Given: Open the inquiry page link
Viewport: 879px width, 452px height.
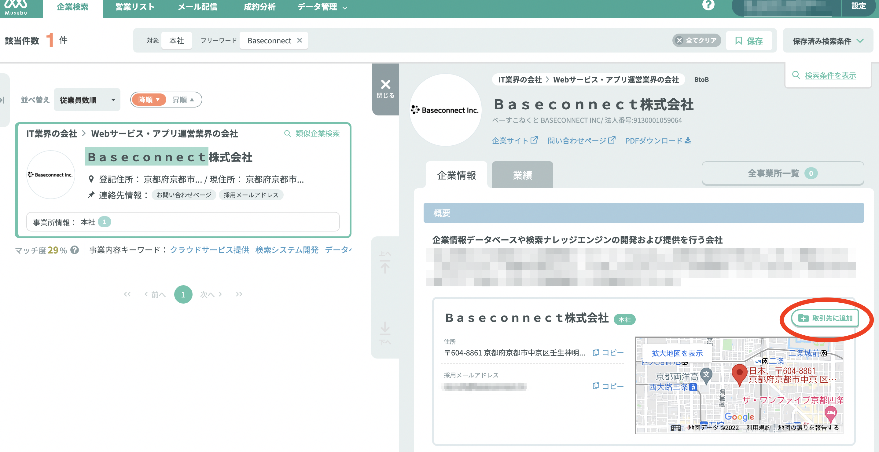Looking at the screenshot, I should click(581, 140).
